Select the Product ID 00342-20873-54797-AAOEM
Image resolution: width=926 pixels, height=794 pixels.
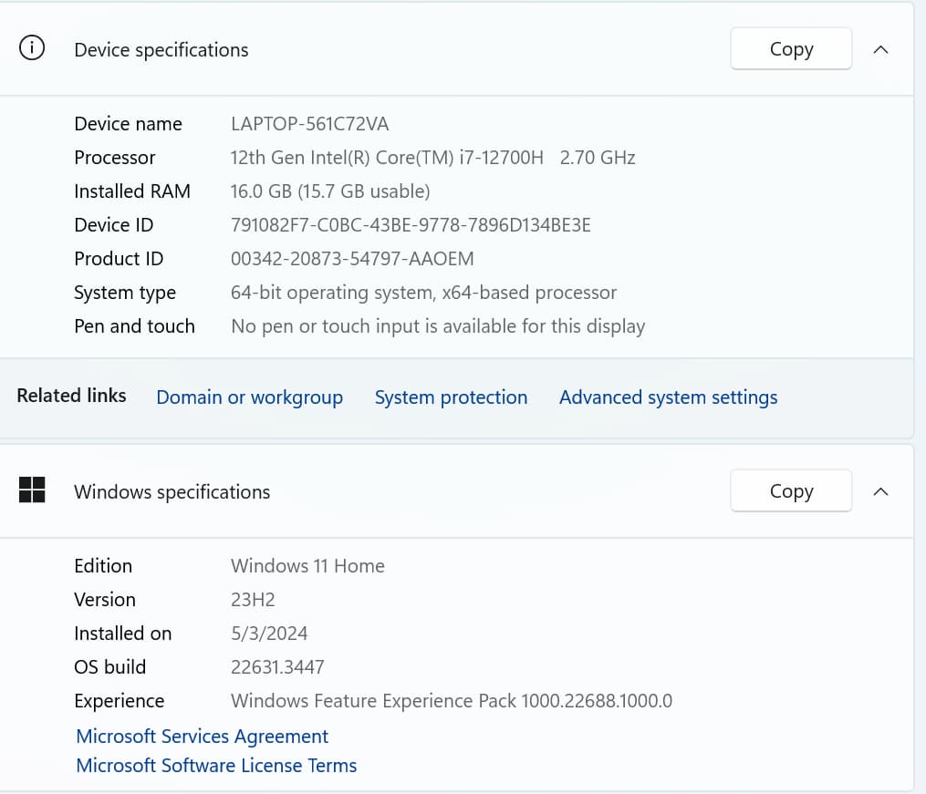pyautogui.click(x=352, y=258)
